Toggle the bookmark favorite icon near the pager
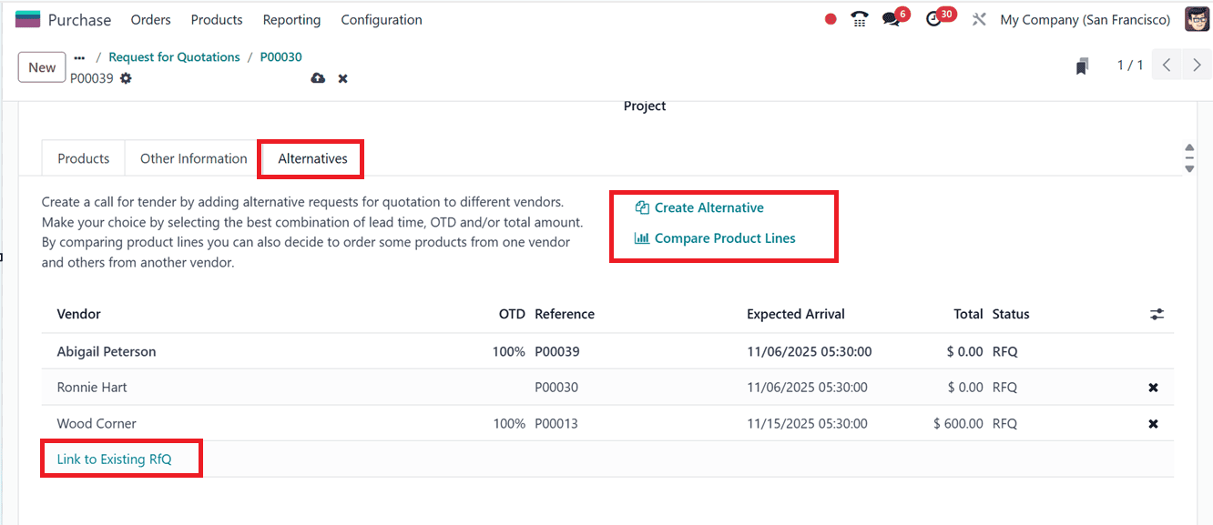The height and width of the screenshot is (525, 1213). point(1082,65)
